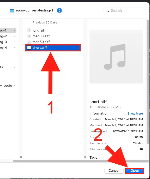Click the resize handle at preview pane's right edge
This screenshot has height=179, width=150.
point(147,157)
